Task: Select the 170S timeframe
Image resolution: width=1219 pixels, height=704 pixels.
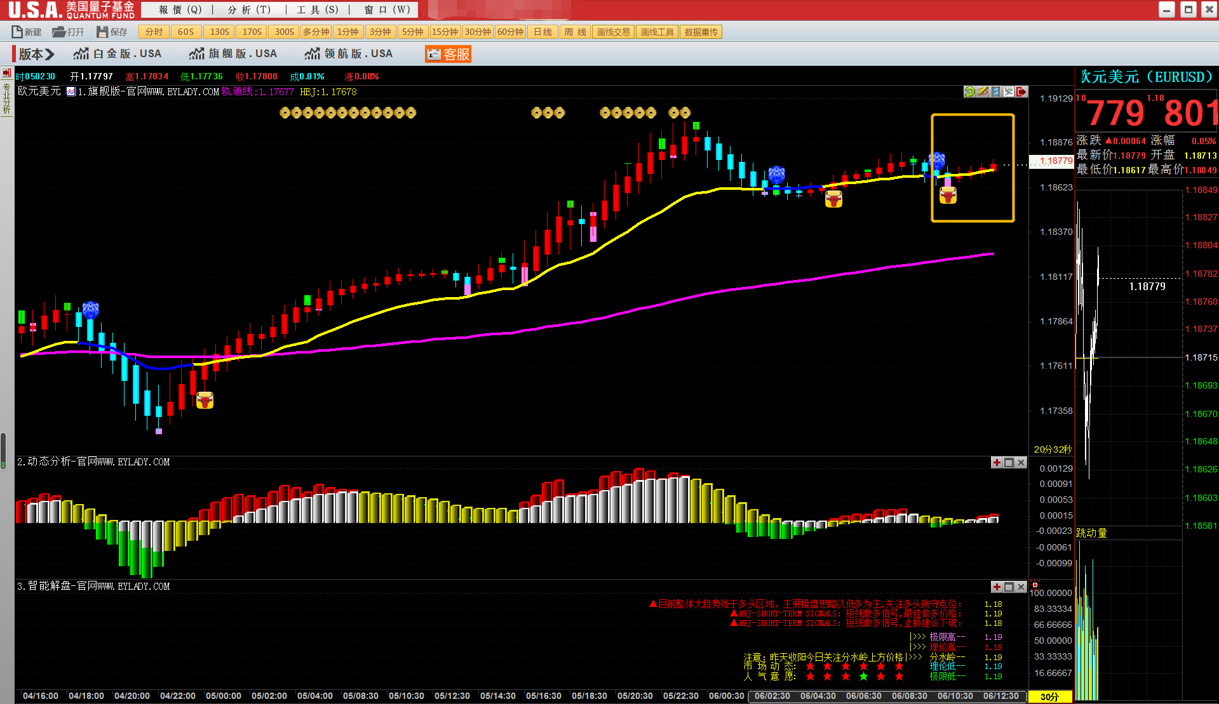Action: pos(252,32)
